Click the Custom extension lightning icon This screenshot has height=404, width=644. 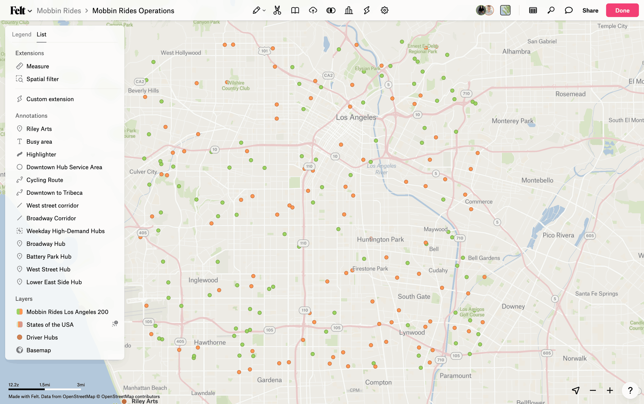(19, 99)
